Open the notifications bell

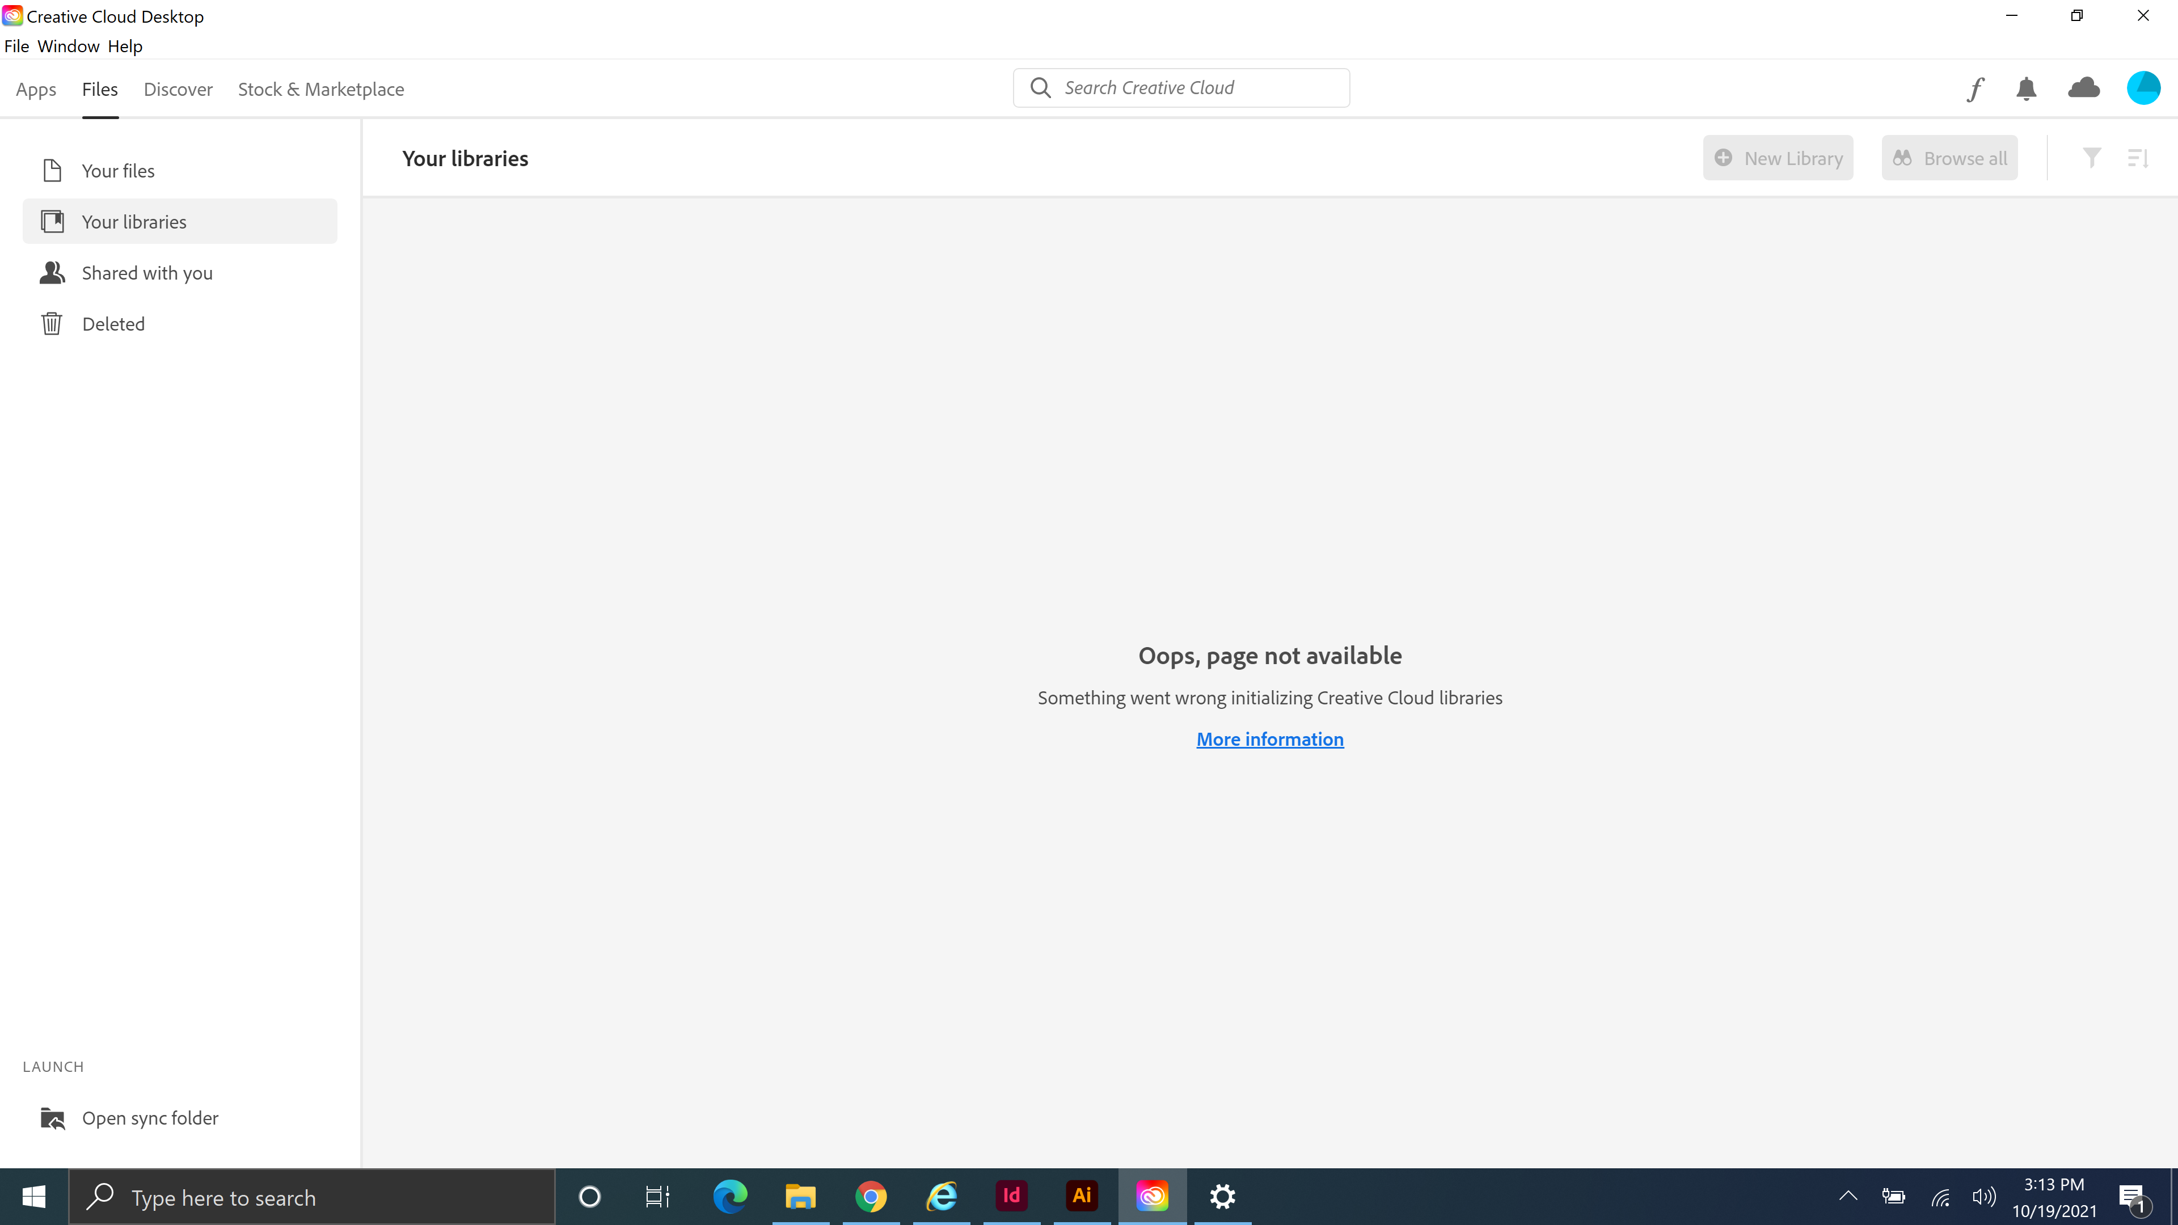2026,88
